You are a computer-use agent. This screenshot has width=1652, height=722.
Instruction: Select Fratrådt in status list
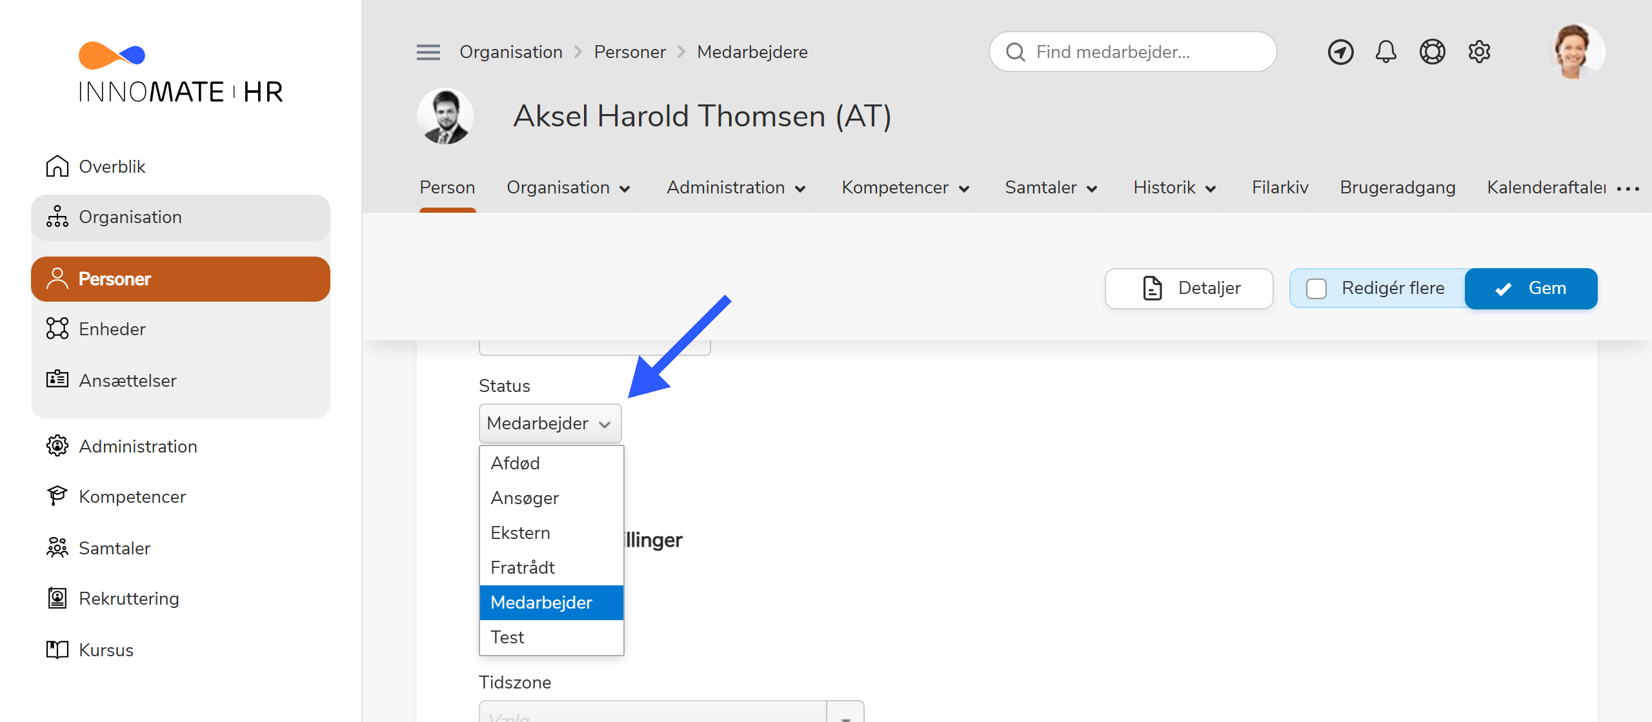523,567
